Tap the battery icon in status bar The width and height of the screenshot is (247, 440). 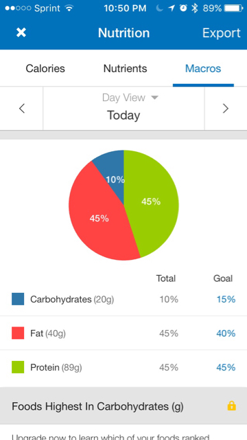pos(234,8)
